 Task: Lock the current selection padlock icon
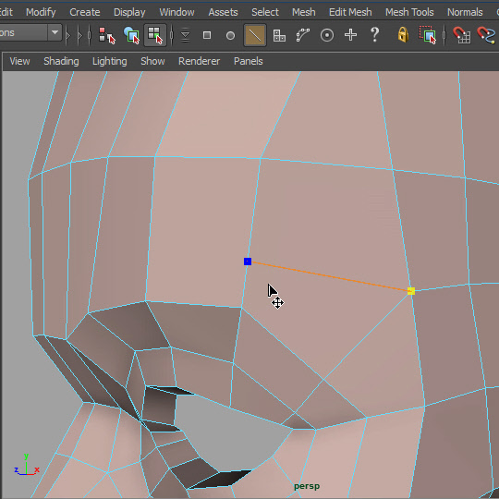[x=403, y=34]
